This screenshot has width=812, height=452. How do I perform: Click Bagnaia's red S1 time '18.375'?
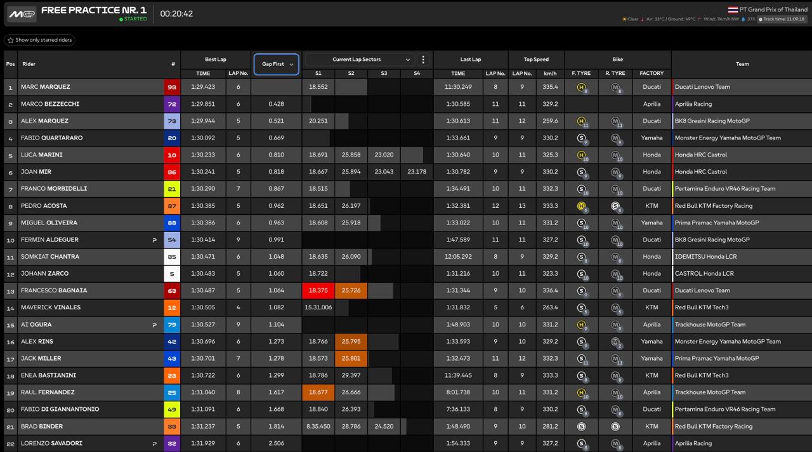pyautogui.click(x=318, y=291)
